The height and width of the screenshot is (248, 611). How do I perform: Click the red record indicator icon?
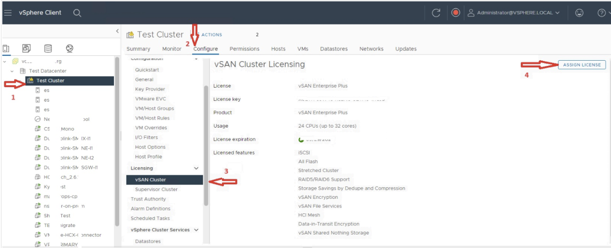[456, 13]
